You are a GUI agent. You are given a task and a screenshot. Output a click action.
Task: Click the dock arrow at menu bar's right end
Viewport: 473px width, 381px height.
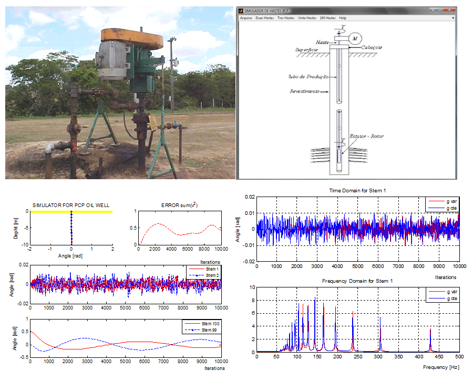453,18
